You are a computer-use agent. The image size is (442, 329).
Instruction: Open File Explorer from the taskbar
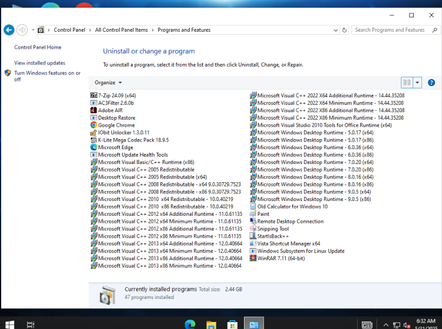coord(211,324)
